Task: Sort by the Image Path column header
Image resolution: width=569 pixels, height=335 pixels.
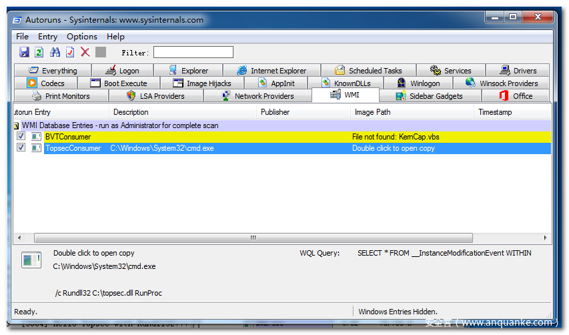Action: pos(372,112)
